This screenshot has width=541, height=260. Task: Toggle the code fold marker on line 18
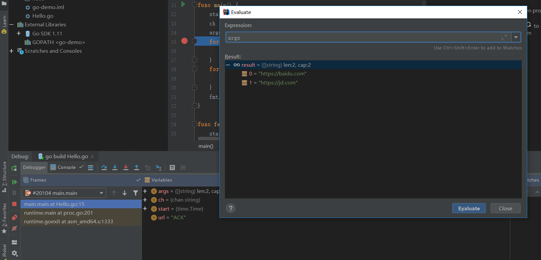pos(194,69)
